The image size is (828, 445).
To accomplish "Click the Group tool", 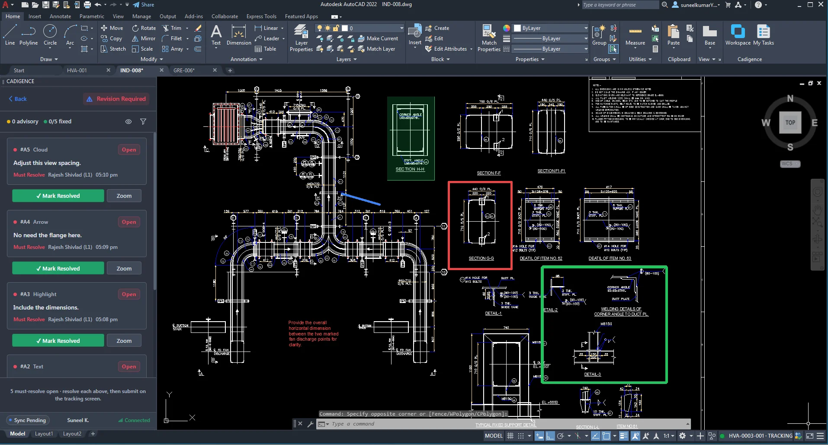I will 599,35.
